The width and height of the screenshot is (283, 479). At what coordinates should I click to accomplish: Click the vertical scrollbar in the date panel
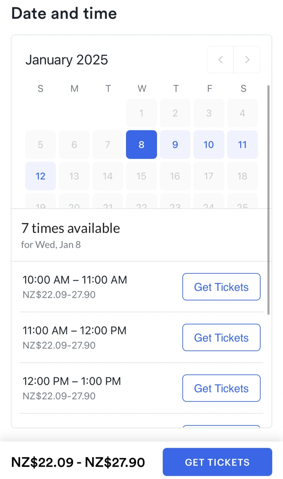pos(268,199)
